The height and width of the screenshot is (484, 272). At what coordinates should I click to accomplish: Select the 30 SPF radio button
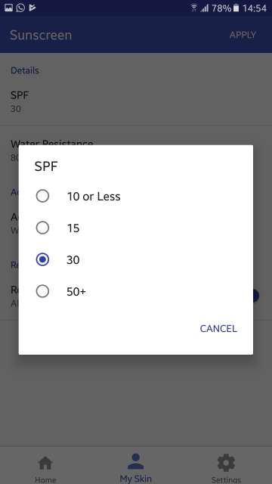(42, 260)
